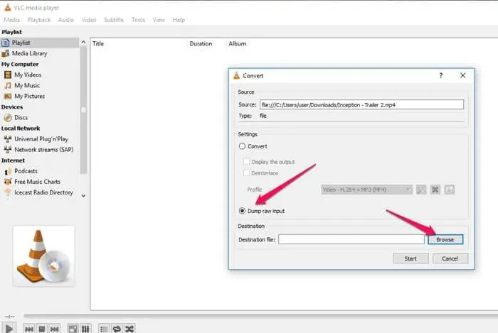Skip to previous media track icon

point(29,329)
